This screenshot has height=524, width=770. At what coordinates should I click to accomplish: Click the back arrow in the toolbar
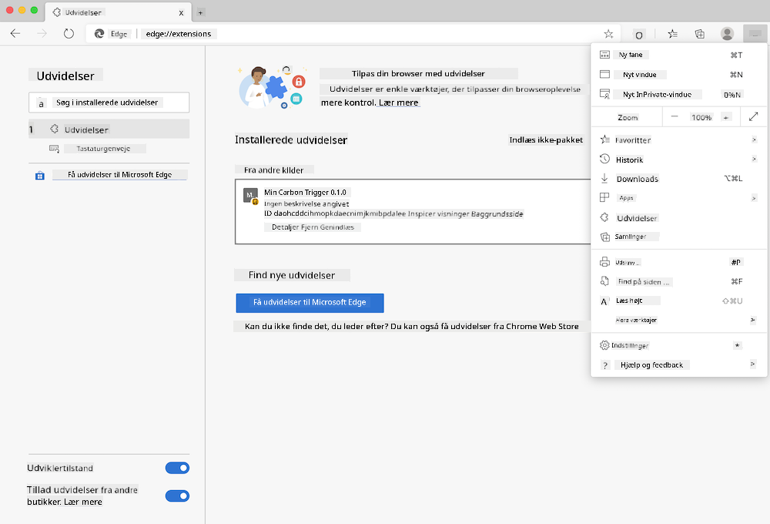point(15,33)
